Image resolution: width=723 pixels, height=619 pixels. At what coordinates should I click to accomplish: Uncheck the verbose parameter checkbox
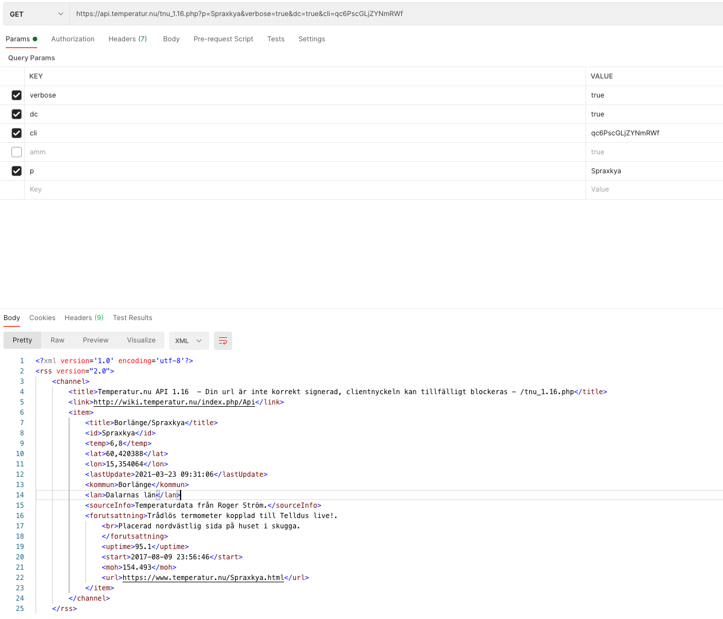coord(17,95)
